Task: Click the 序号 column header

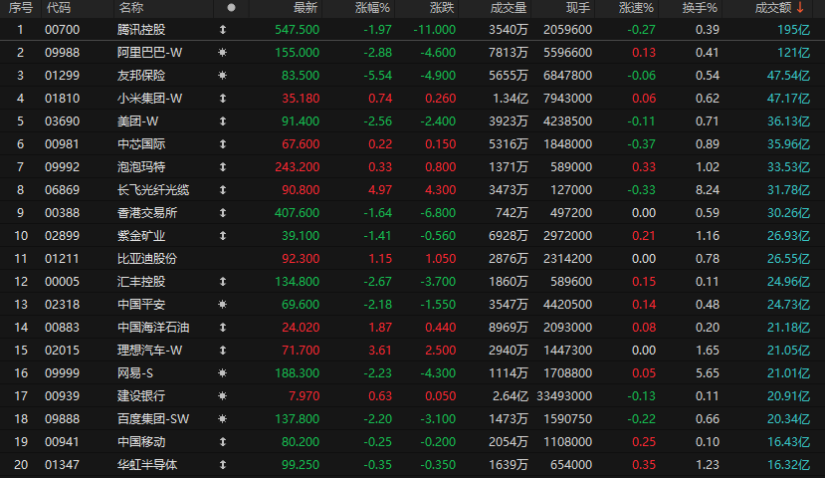Action: (21, 8)
